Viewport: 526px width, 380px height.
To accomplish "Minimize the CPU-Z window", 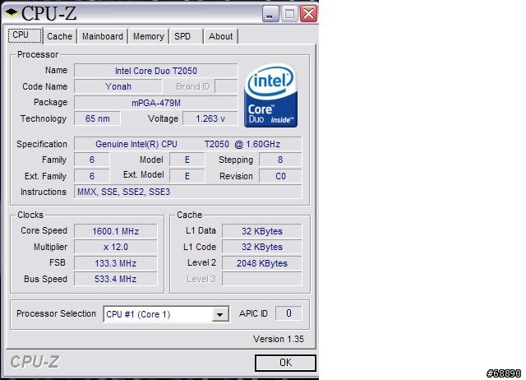I will click(270, 14).
